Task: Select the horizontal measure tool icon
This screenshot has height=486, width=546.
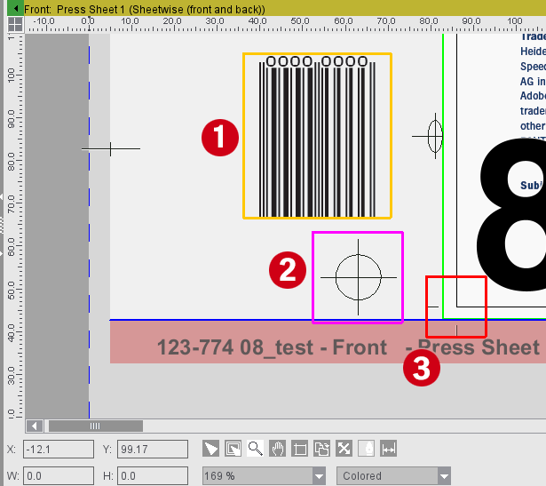Action: click(388, 450)
